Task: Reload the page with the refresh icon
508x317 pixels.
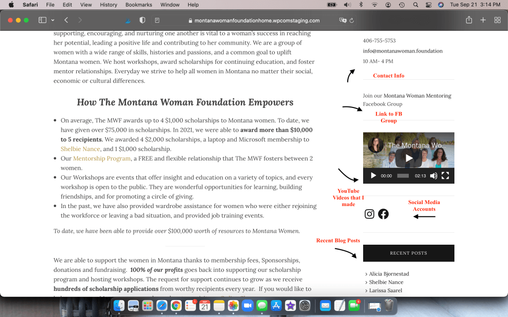Action: click(352, 21)
